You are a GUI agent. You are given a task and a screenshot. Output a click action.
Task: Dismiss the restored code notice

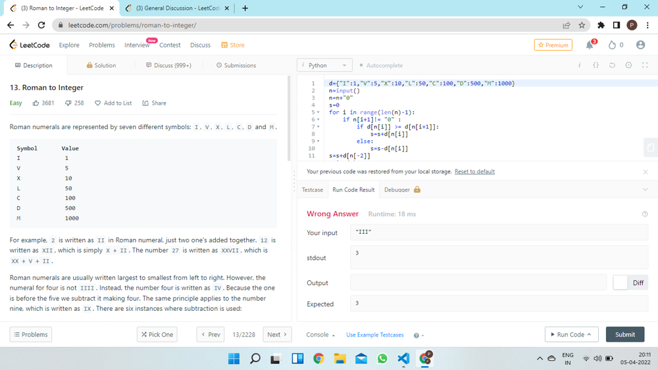coord(645,172)
